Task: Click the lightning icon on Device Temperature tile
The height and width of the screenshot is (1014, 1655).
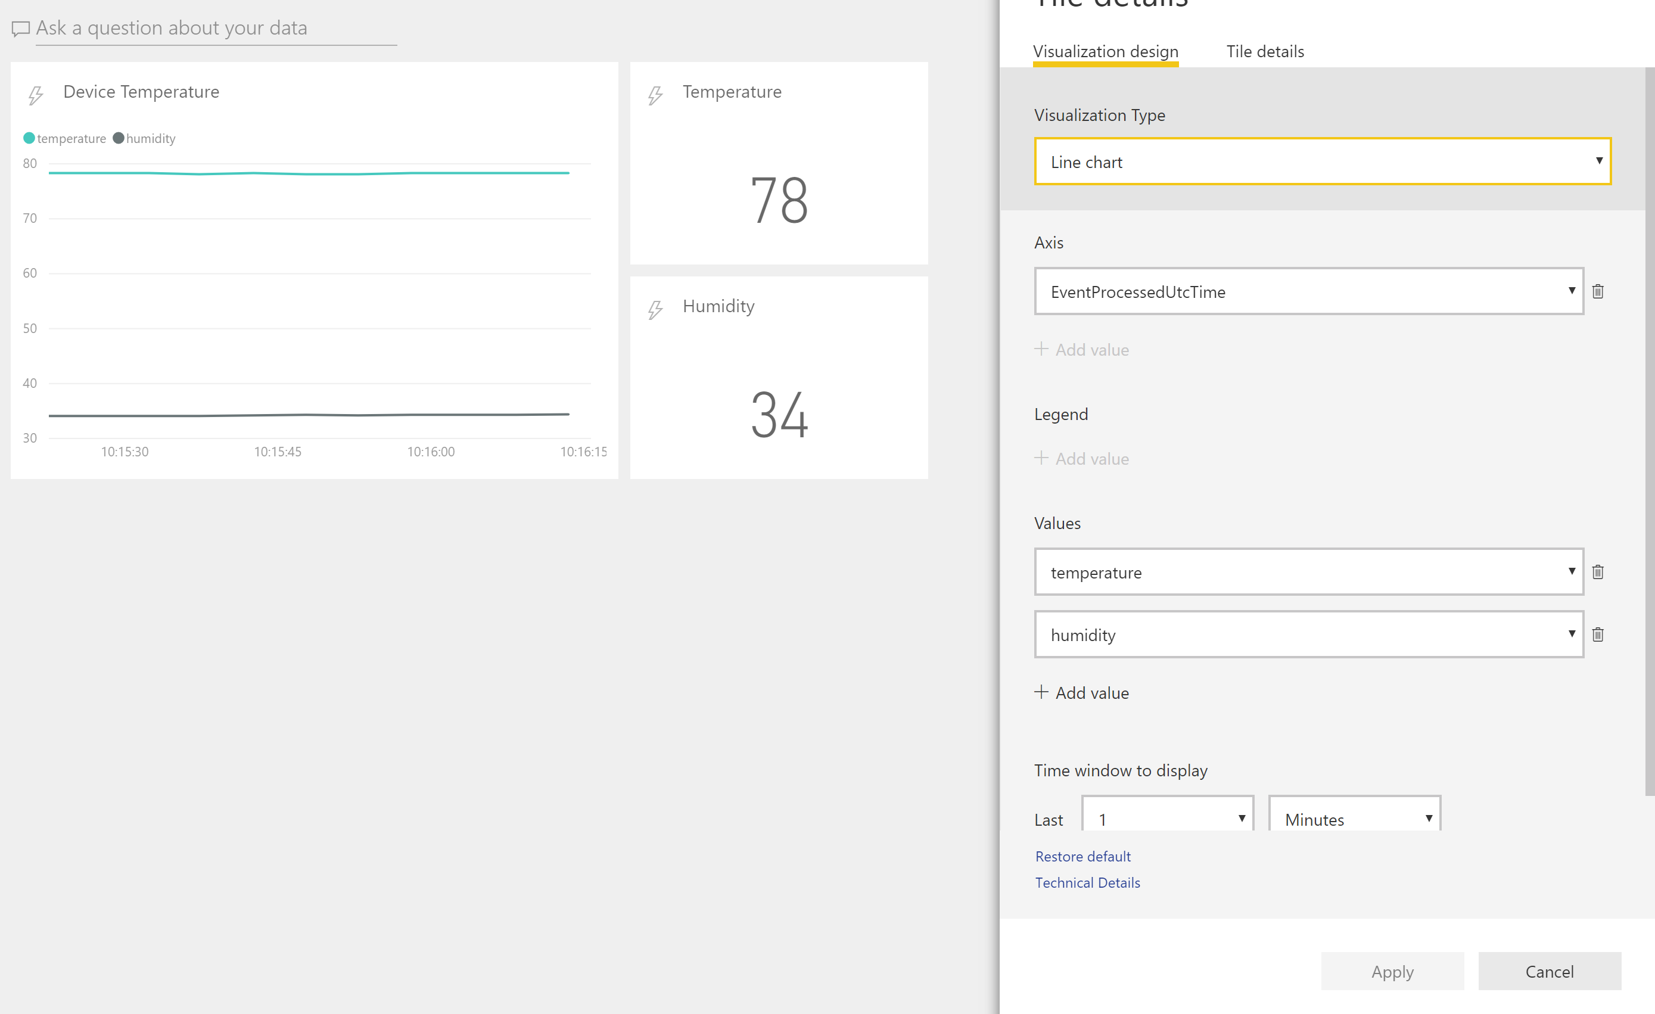Action: coord(36,95)
